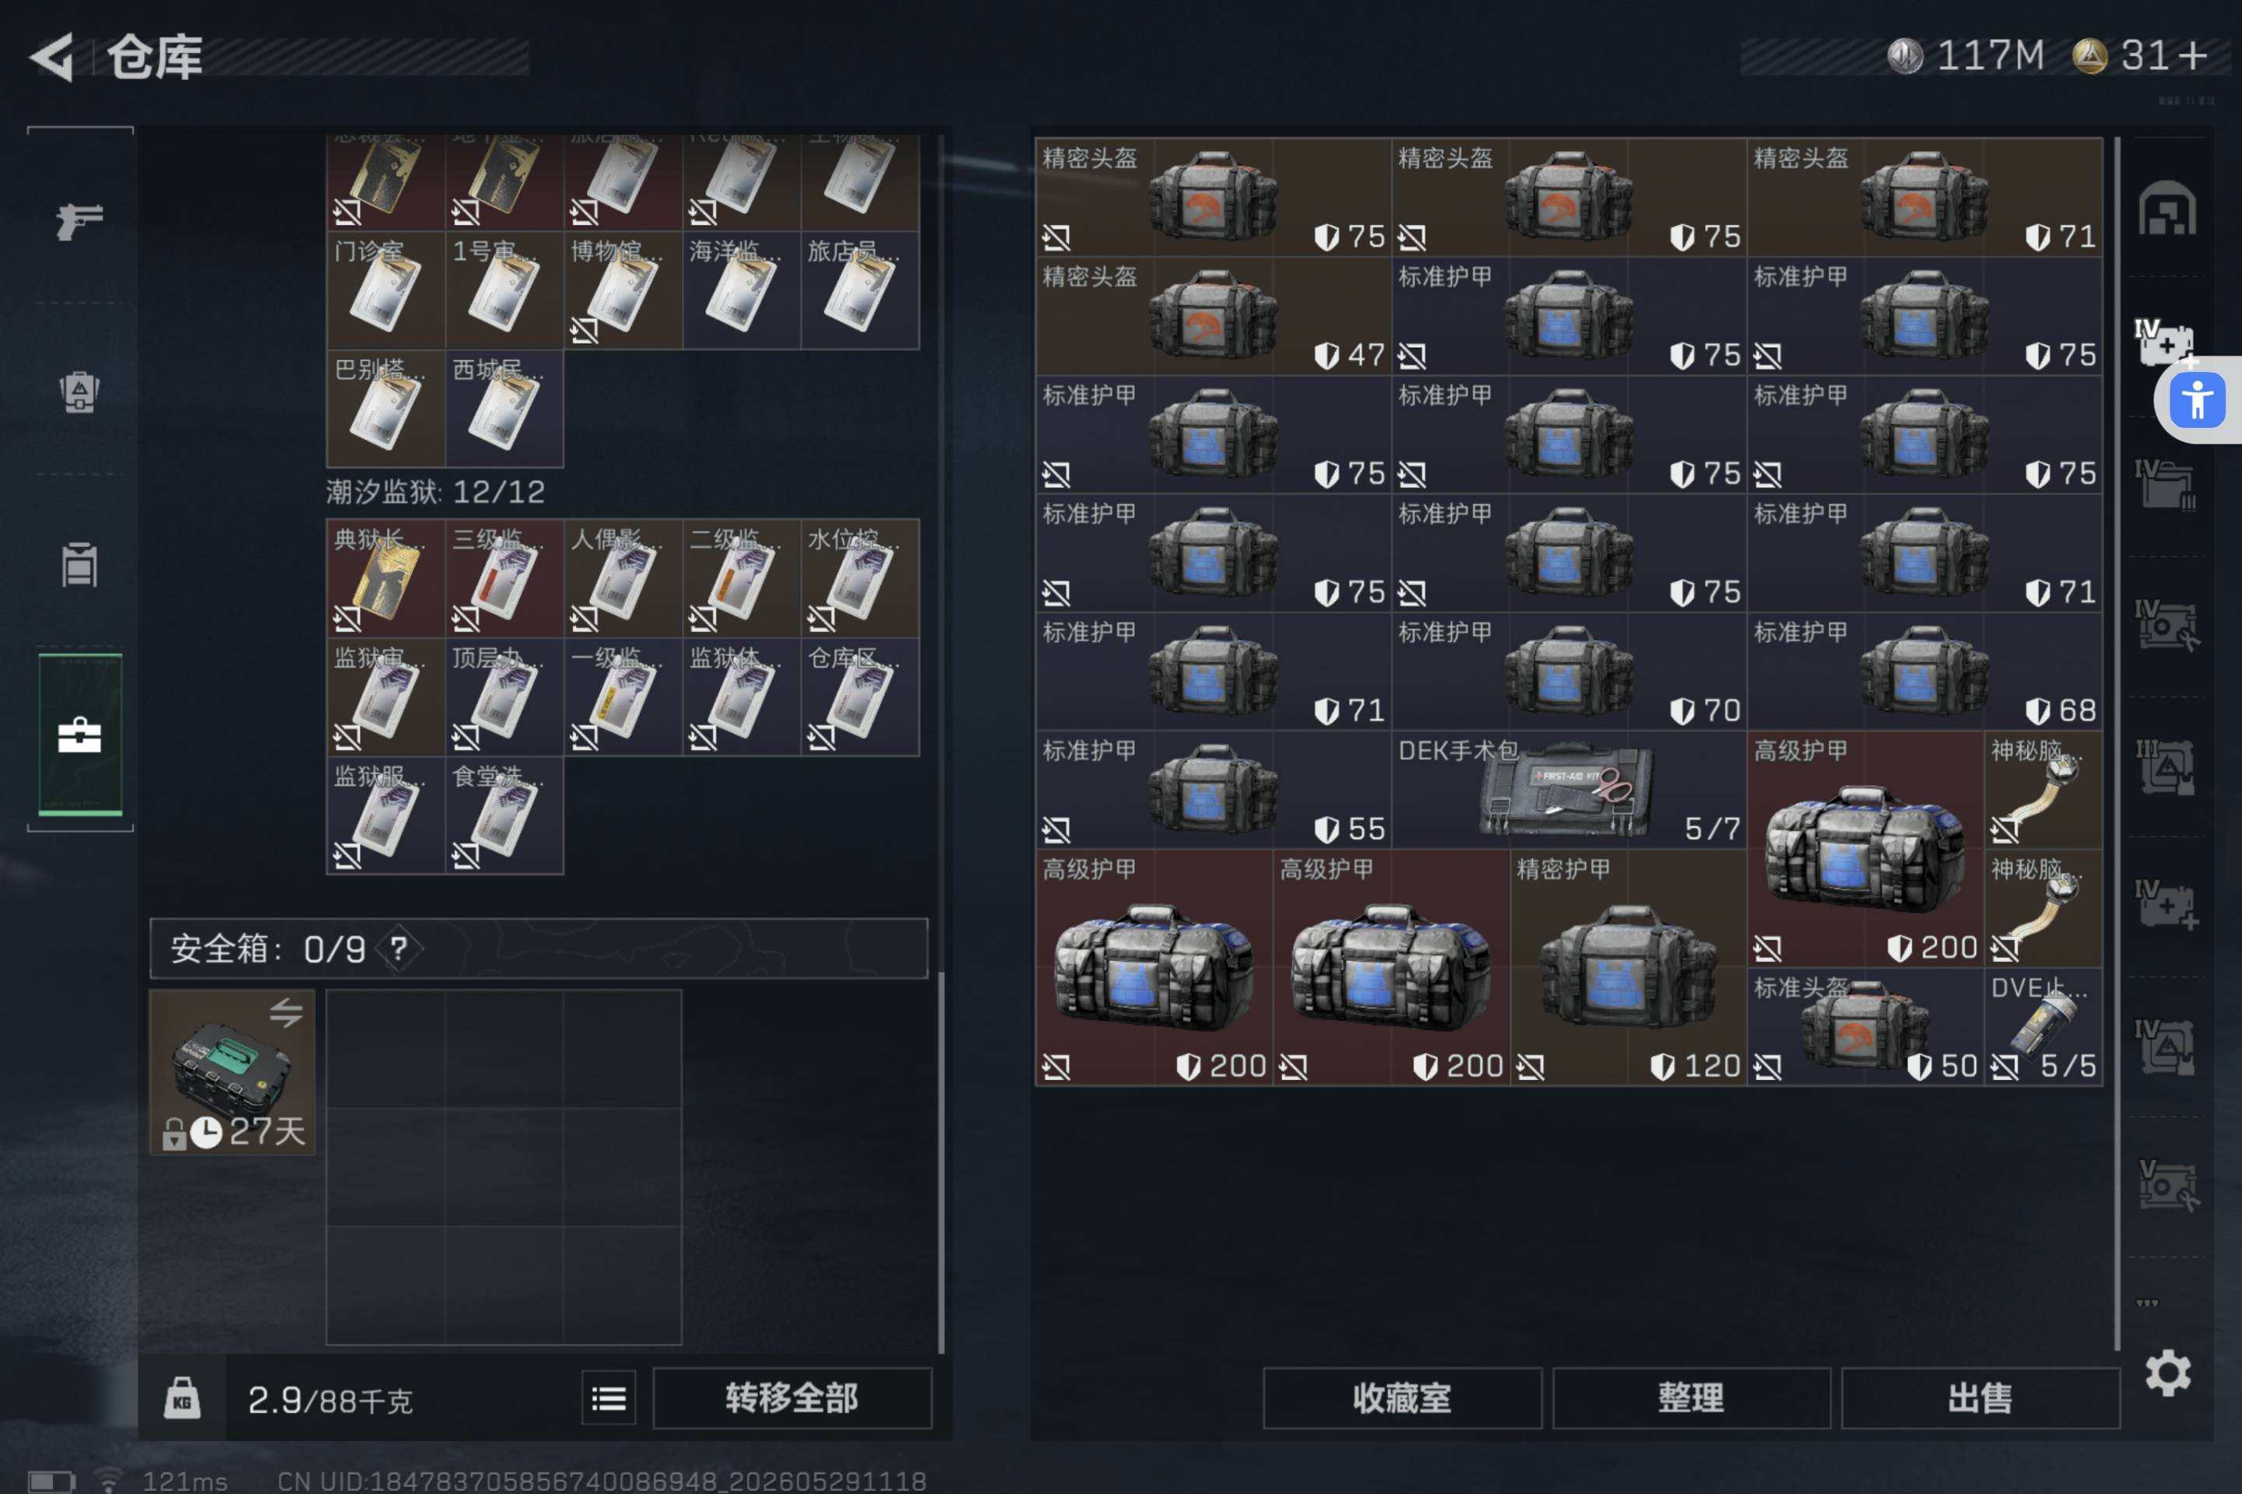Select the 精密头盔 bag with 47 durability
Viewport: 2242px width, 1494px height.
click(1214, 315)
